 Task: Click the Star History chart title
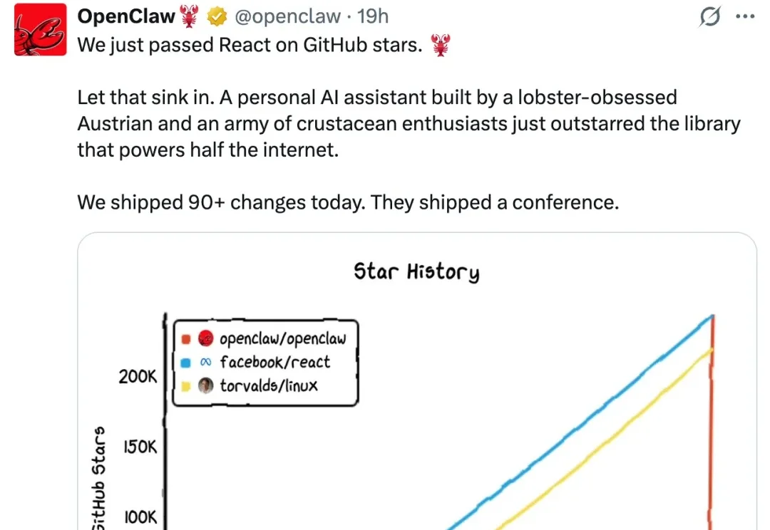coord(416,271)
